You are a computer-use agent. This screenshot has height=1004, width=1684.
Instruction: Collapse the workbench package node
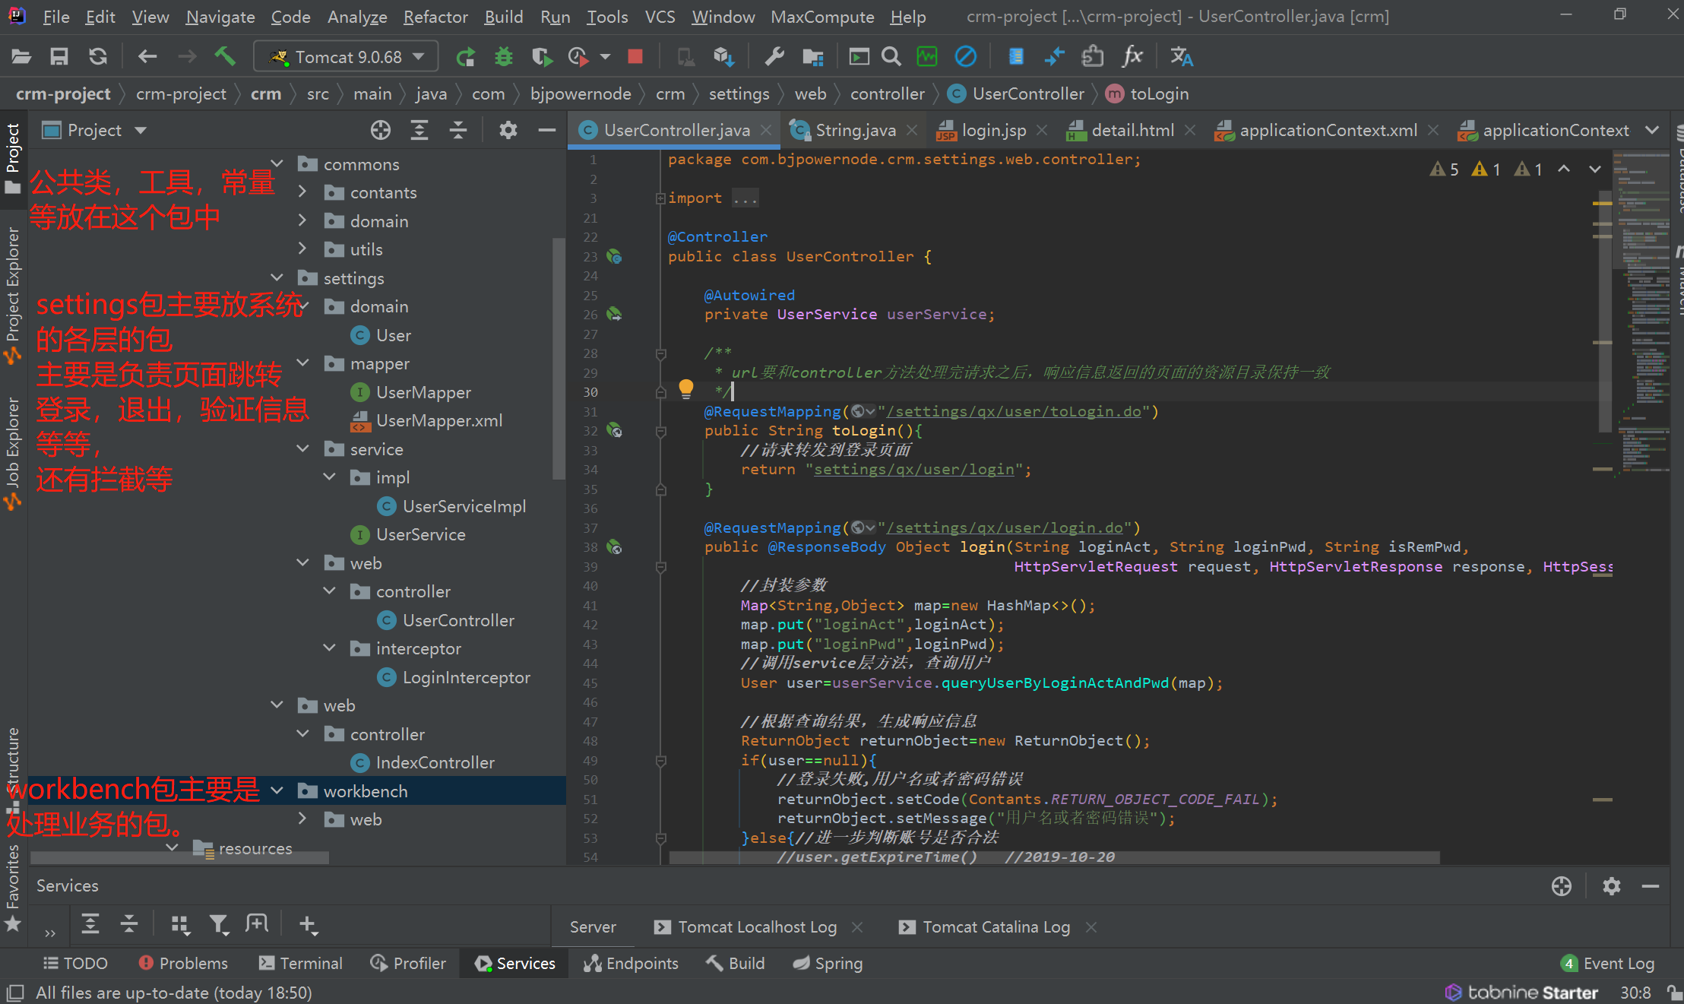click(277, 791)
